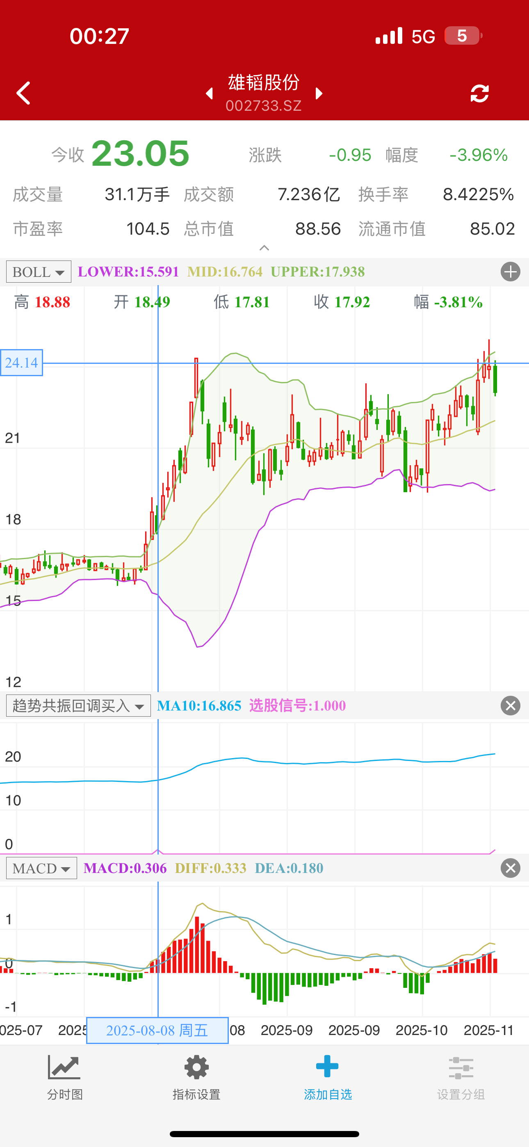Add stock to watchlist via 添加自选
529x1147 pixels.
328,1078
